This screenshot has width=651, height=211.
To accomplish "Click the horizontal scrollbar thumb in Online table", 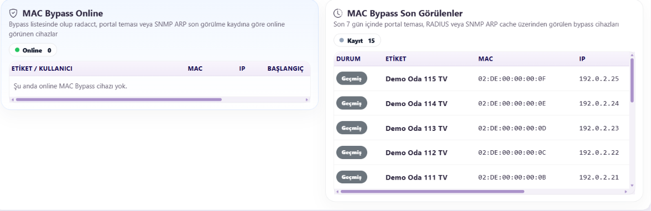I will pyautogui.click(x=119, y=99).
